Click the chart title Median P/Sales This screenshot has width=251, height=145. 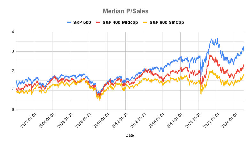(x=125, y=11)
